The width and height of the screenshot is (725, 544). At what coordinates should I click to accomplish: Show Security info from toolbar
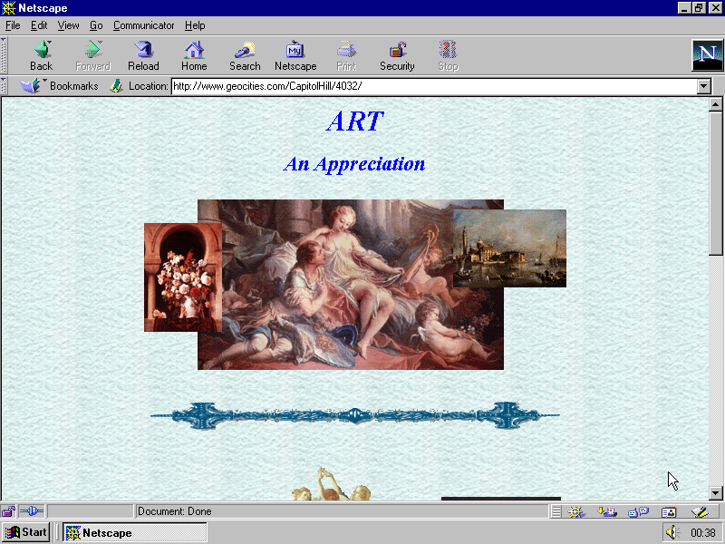click(397, 55)
